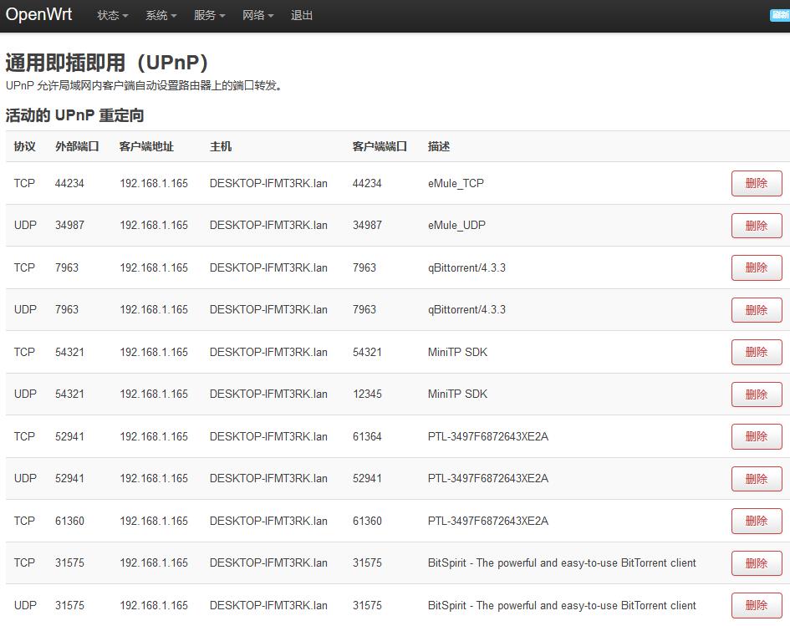Click the 描述 column header

pos(439,147)
